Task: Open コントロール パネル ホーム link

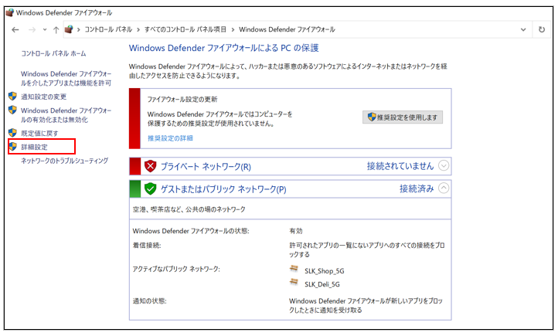Action: tap(53, 54)
